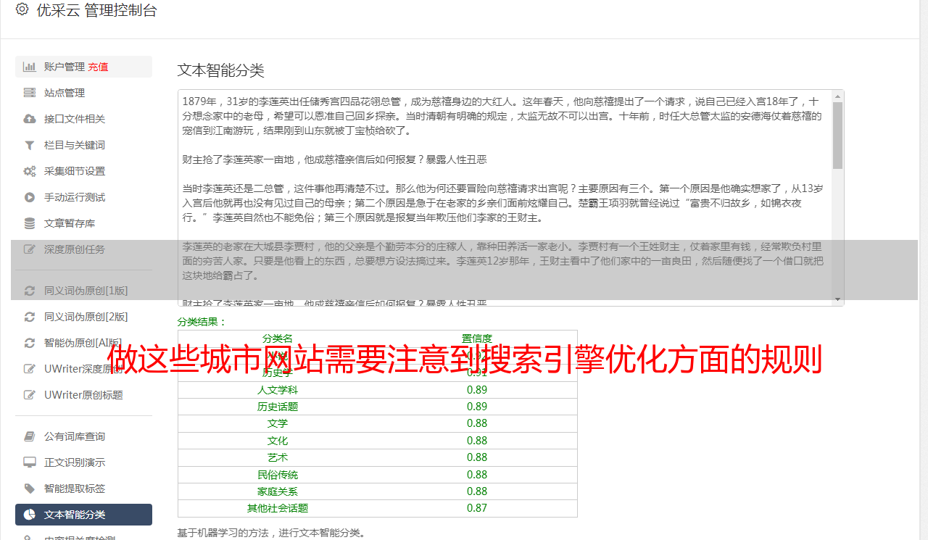Screen dimensions: 928x540
Task: Click the text area scrollbar up arrow
Action: 838,96
